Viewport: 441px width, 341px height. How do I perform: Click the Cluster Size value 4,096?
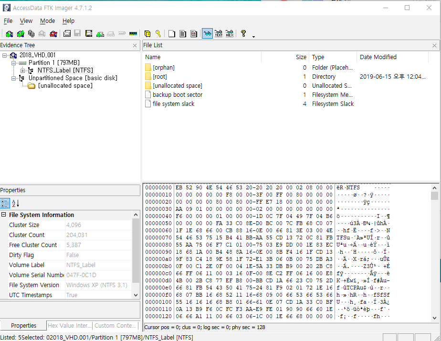pyautogui.click(x=73, y=225)
